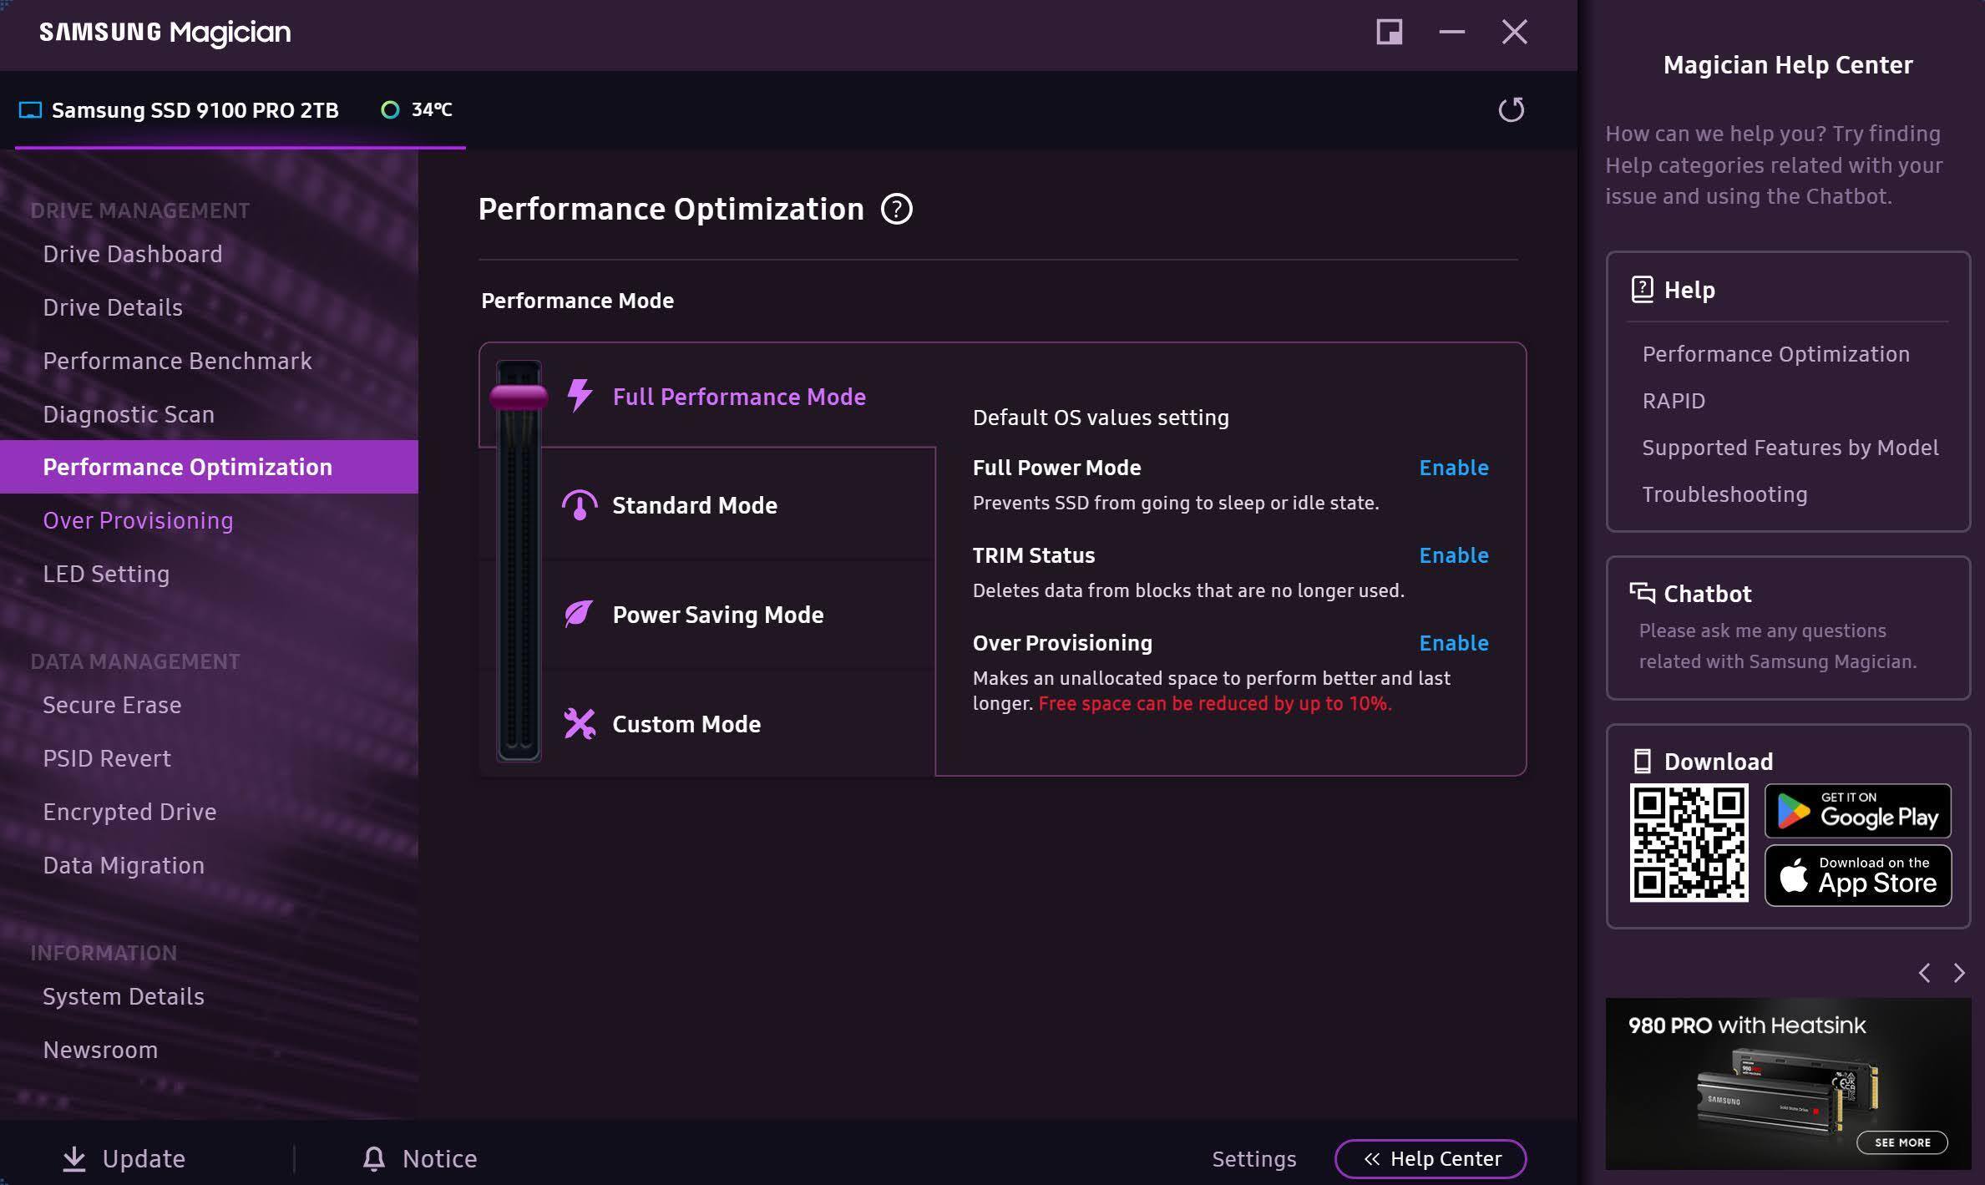Screen dimensions: 1985x1185
Task: Show previous banner with left chevron
Action: (x=1924, y=973)
